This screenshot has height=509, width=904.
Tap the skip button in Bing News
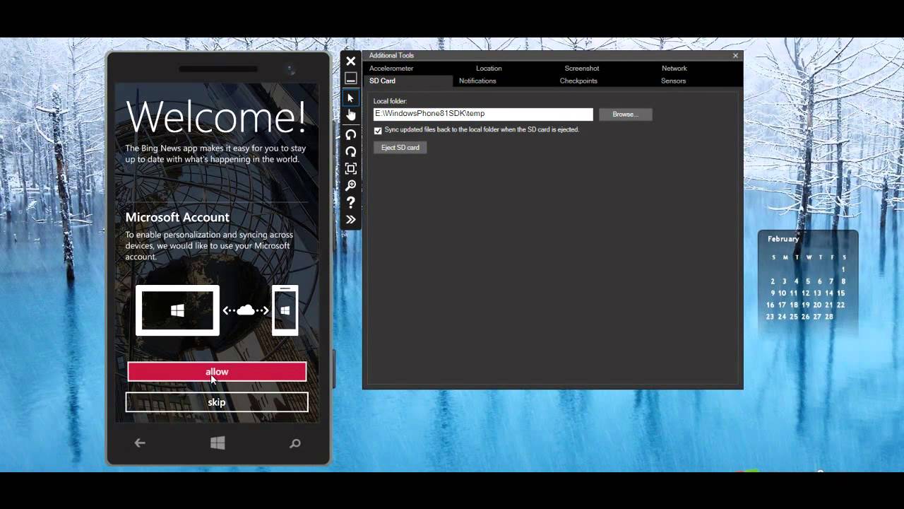click(x=217, y=402)
